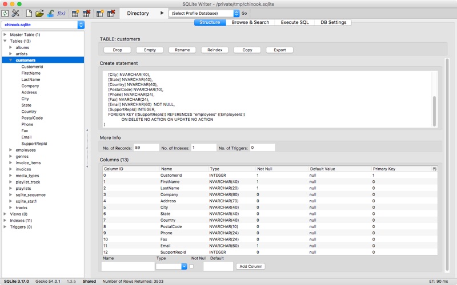Expand the albums table node
Viewport: 457px width, 285px height.
point(10,47)
